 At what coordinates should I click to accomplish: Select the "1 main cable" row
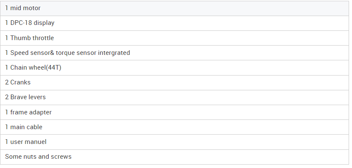coord(174,127)
